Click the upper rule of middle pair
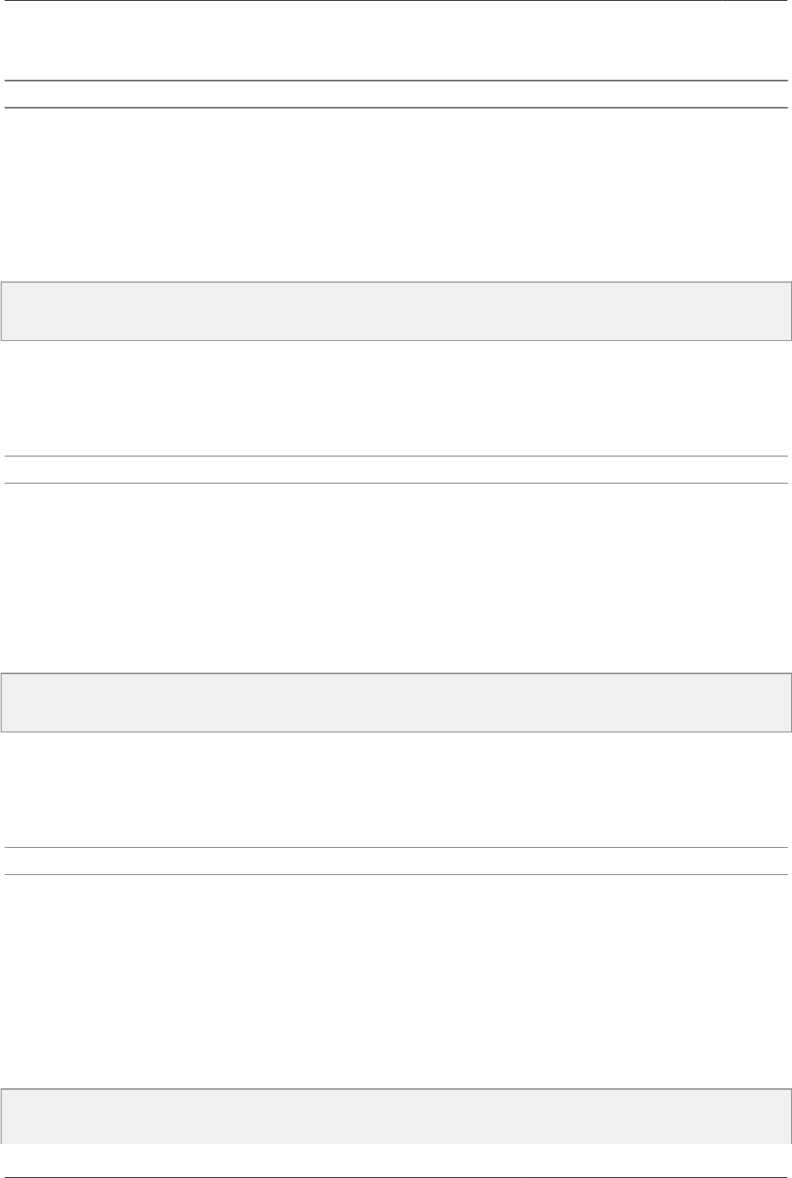Image resolution: width=792 pixels, height=1178 pixels. point(396,456)
